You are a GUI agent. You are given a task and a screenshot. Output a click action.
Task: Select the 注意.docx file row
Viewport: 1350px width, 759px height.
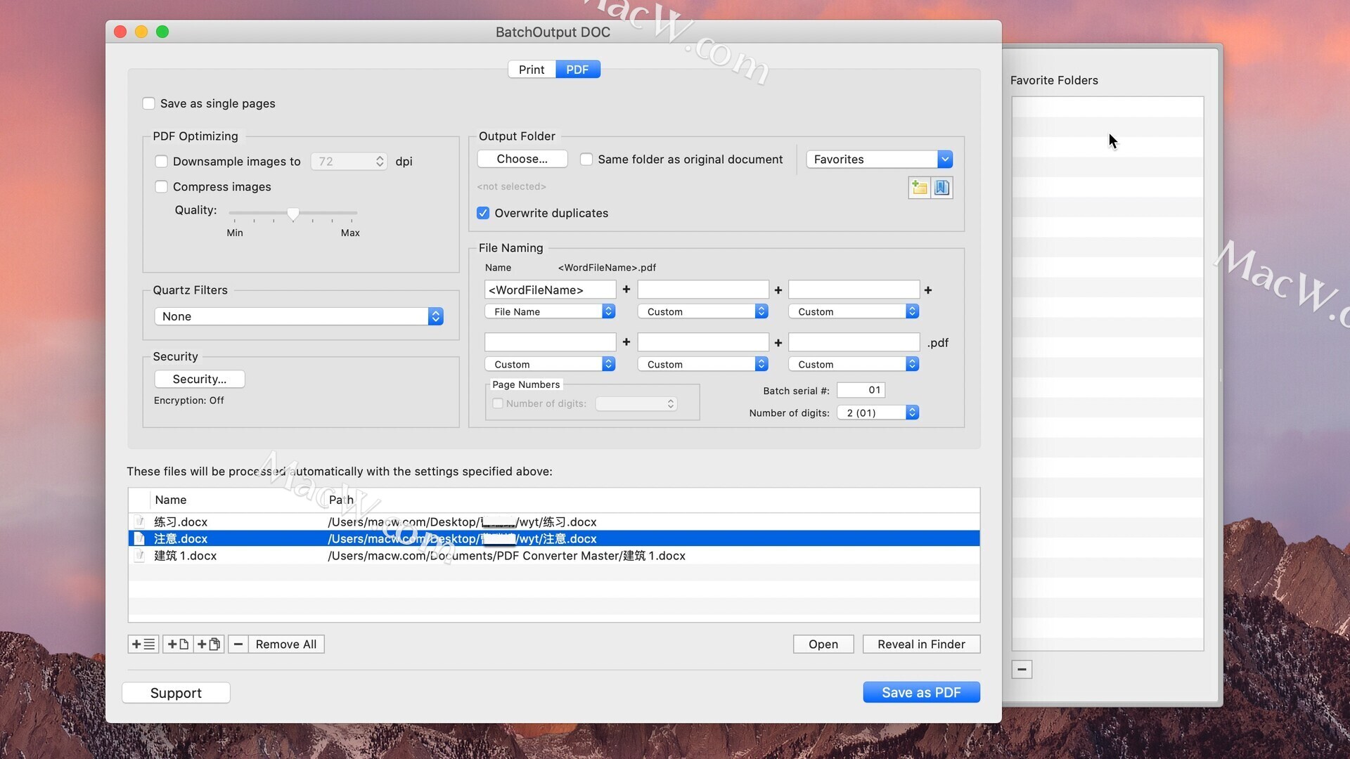[554, 539]
